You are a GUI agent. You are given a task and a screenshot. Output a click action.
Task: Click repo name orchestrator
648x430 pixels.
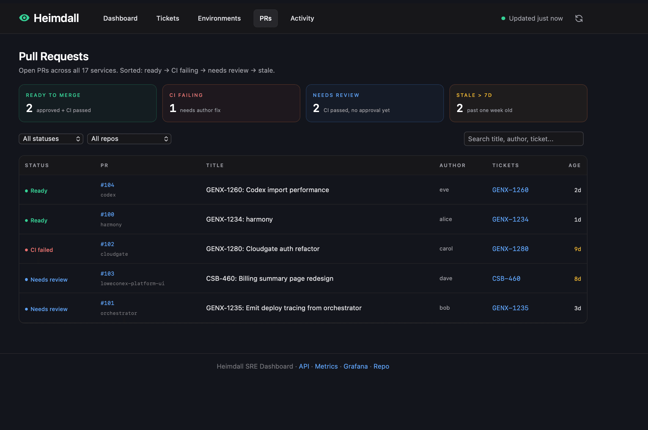pos(119,313)
